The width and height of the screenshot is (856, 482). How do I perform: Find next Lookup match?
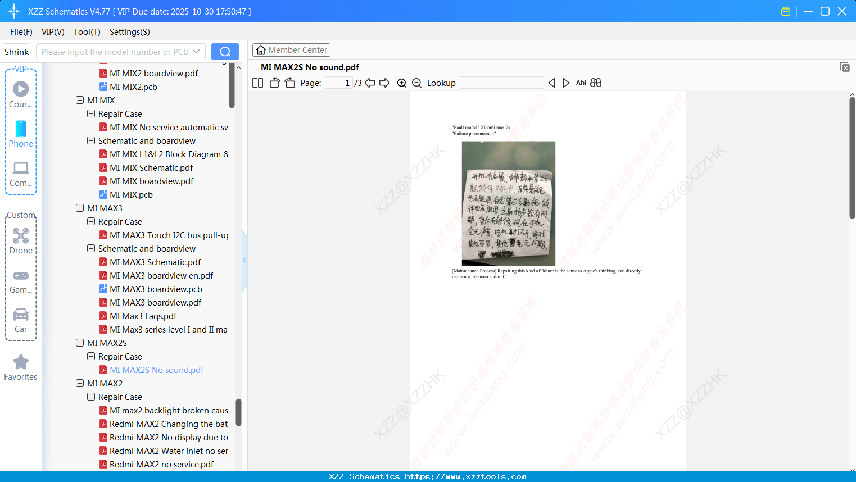point(566,83)
